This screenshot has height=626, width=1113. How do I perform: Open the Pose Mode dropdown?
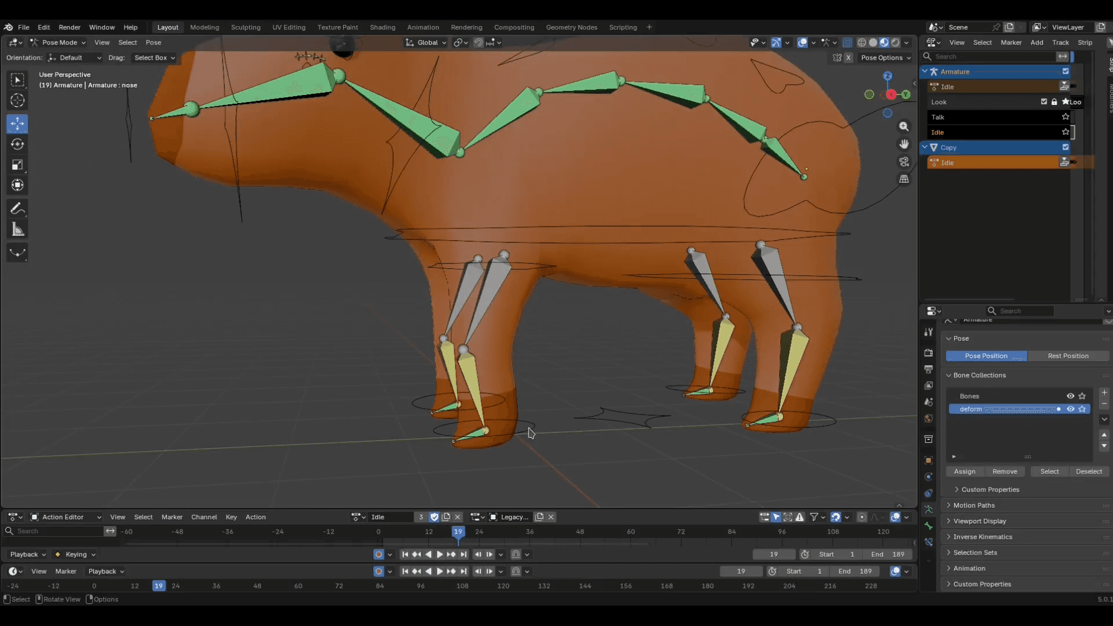pyautogui.click(x=59, y=42)
